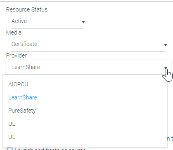The width and height of the screenshot is (173, 150).
Task: Click the Resource Status label
Action: (x=27, y=9)
